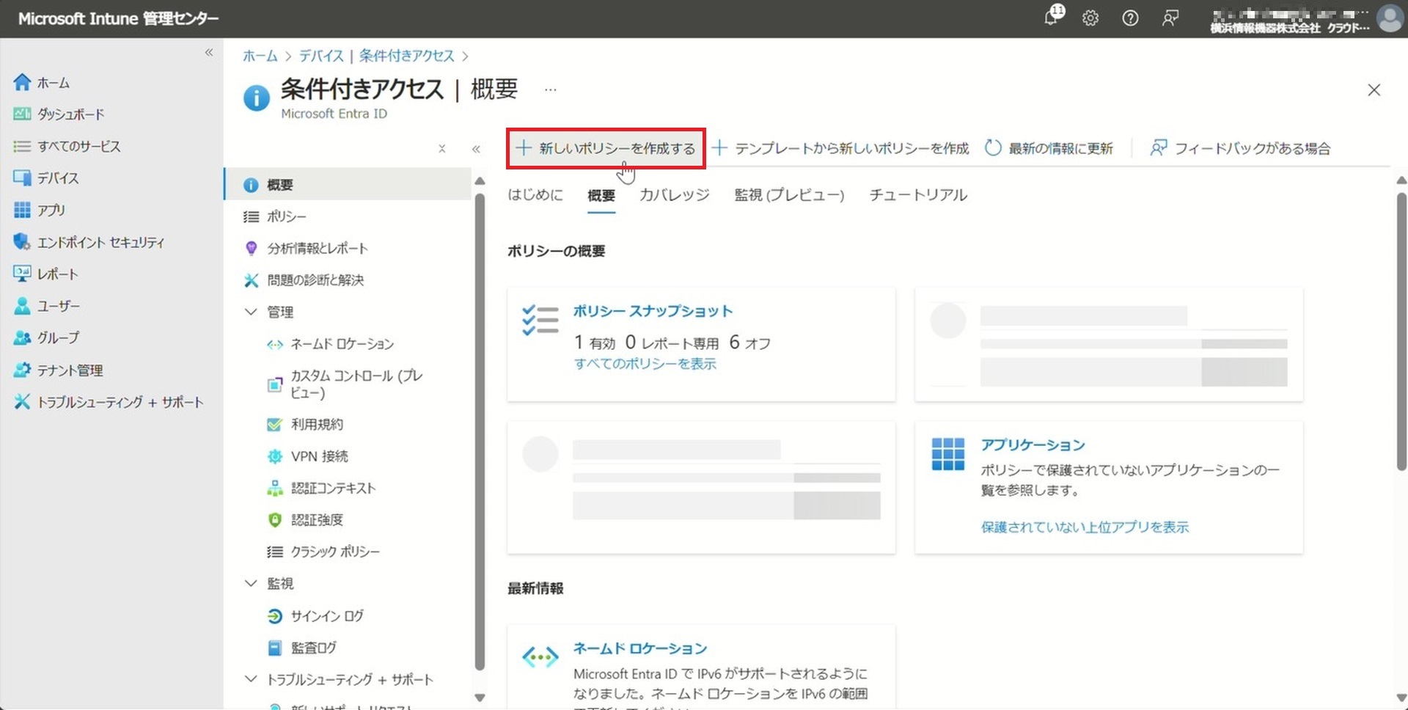Open the more options ellipsis beside the title
The height and width of the screenshot is (710, 1408).
(551, 89)
